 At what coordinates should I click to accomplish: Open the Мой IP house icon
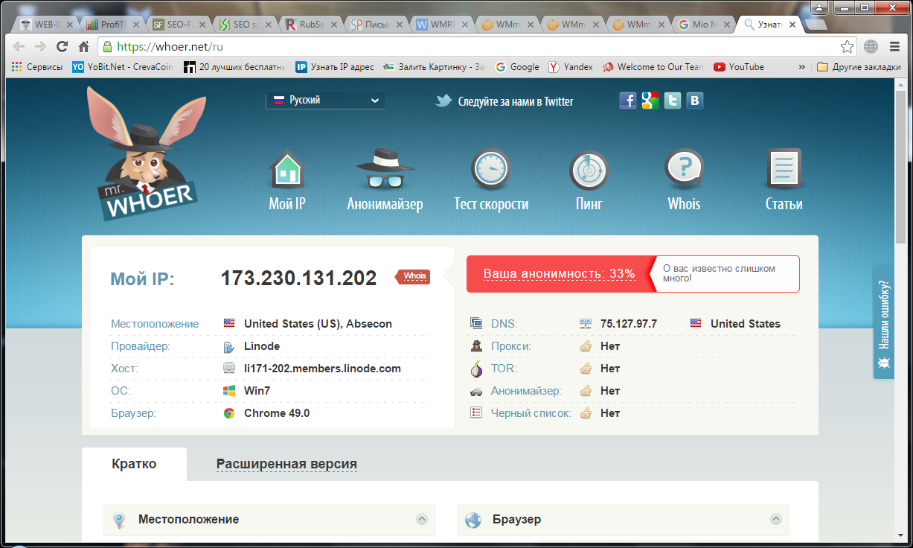pos(287,168)
